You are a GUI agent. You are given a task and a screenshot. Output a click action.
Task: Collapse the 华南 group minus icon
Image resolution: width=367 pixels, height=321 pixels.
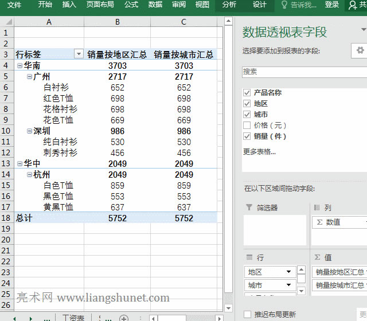[20, 66]
